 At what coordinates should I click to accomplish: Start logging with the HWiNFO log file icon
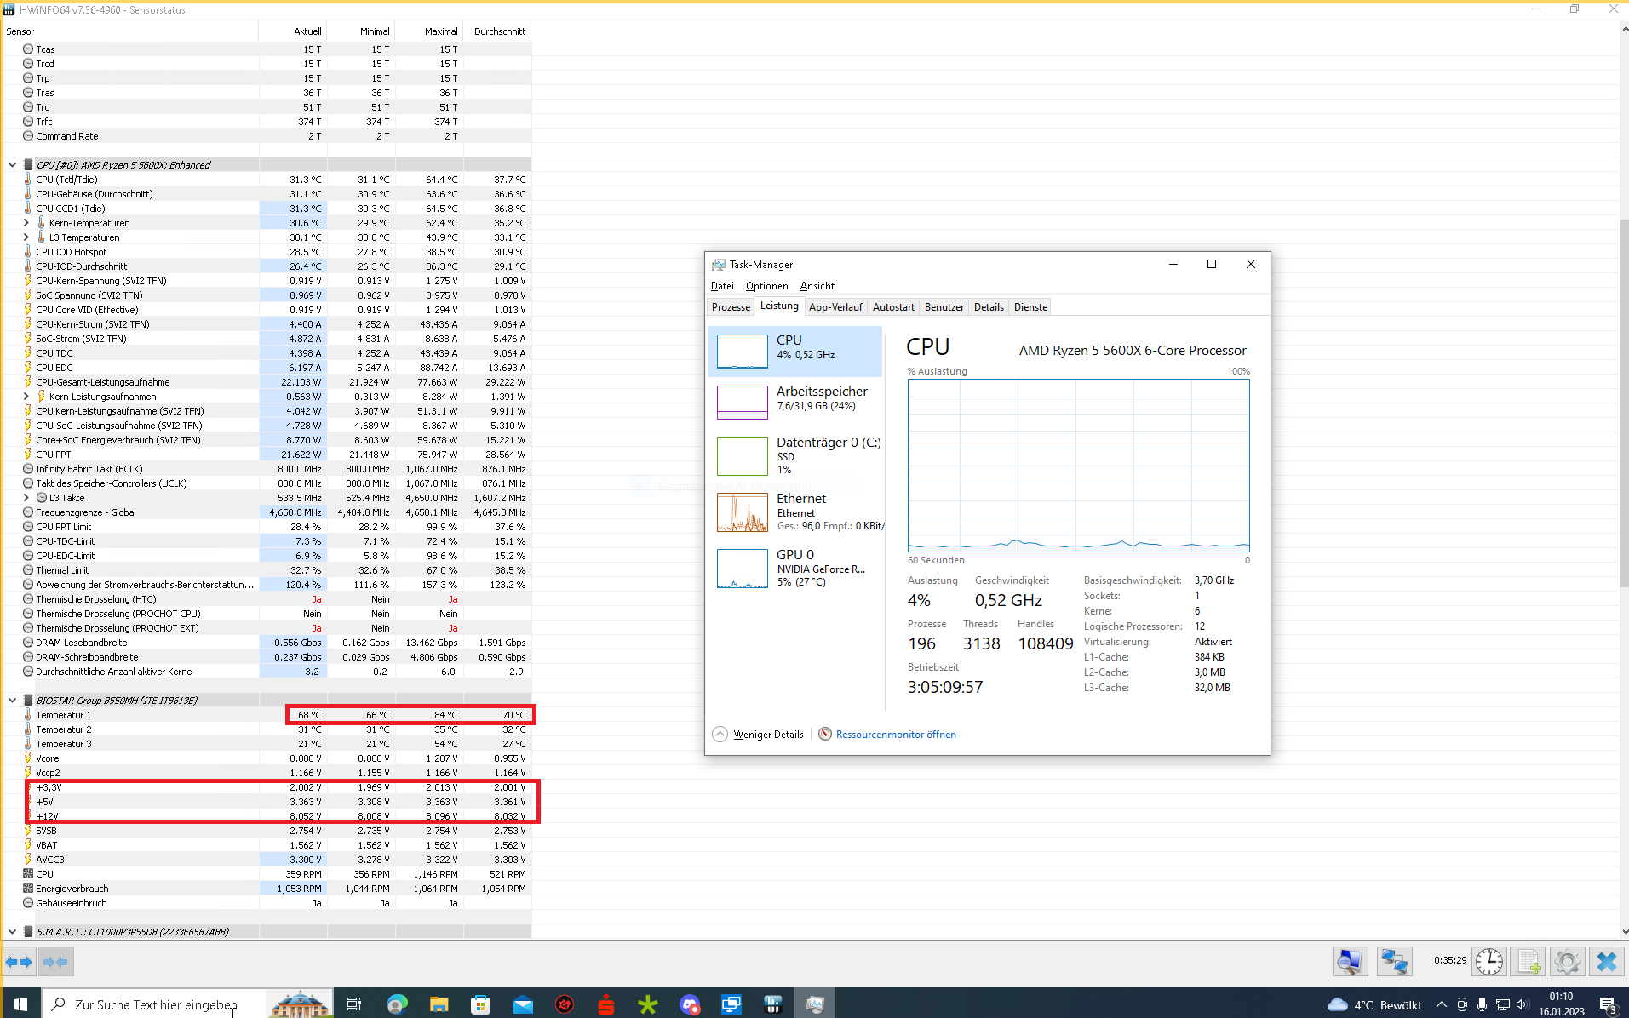pos(1529,962)
